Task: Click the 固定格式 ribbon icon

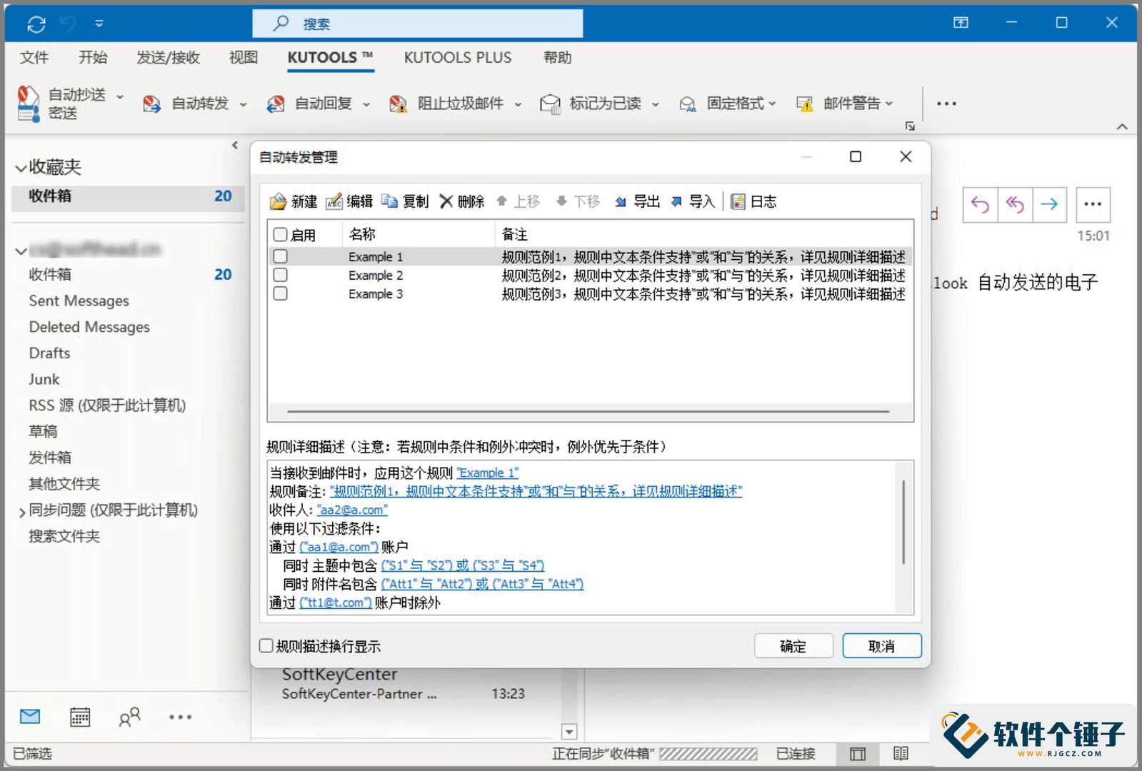Action: [x=688, y=104]
